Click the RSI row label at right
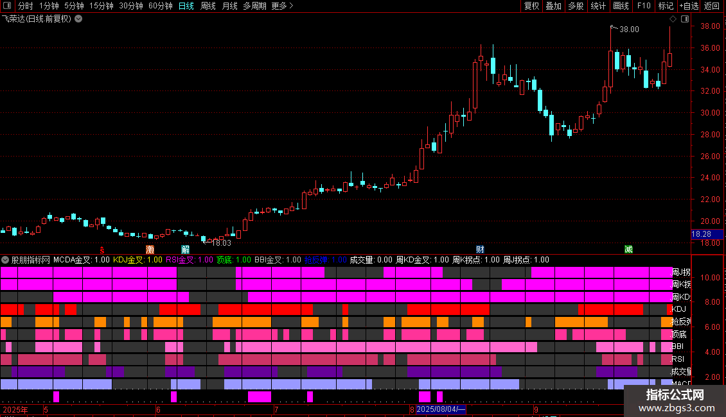This screenshot has height=417, width=726. pyautogui.click(x=678, y=359)
